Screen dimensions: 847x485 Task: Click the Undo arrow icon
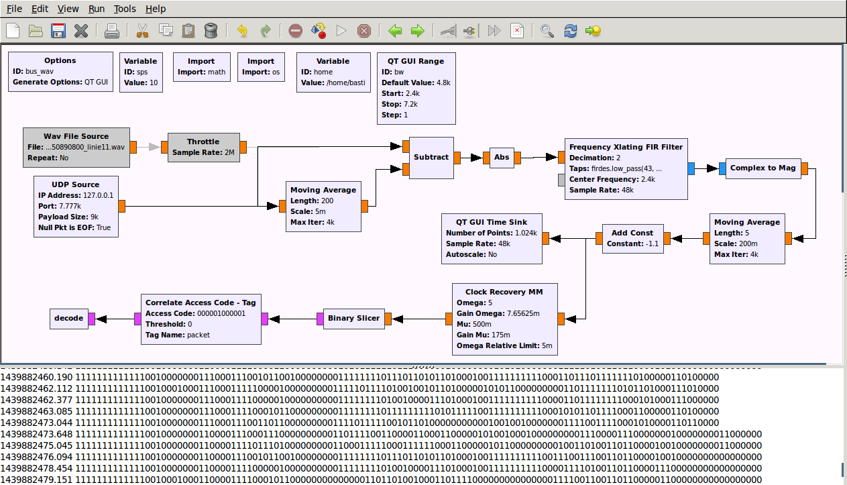tap(242, 31)
